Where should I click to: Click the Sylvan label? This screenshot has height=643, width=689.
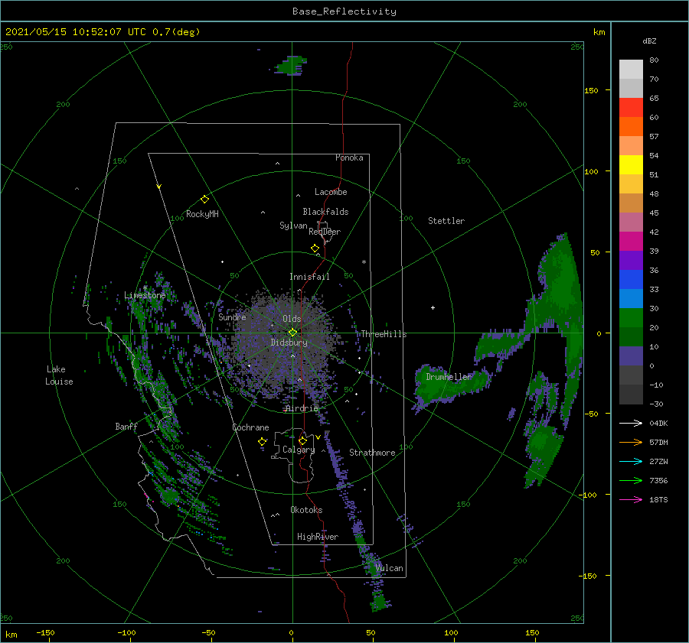(293, 226)
